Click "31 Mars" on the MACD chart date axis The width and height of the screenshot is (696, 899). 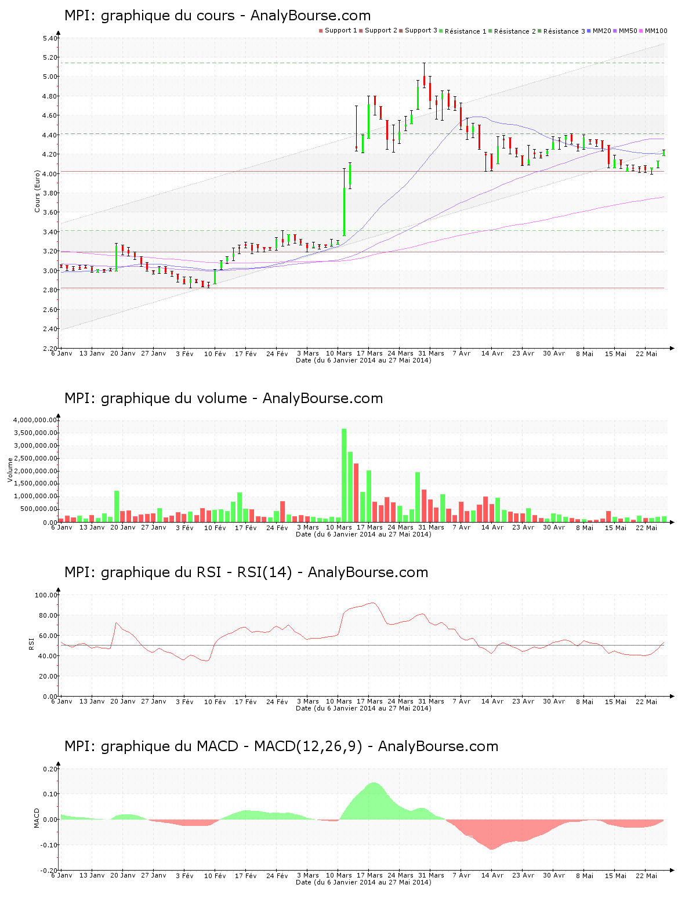pyautogui.click(x=431, y=876)
